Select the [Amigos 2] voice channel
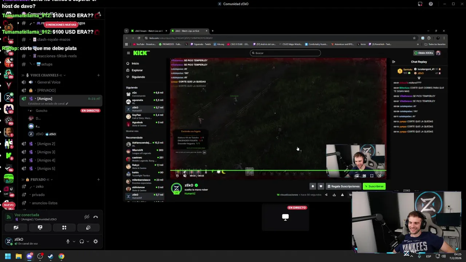The height and width of the screenshot is (262, 466). [x=46, y=144]
